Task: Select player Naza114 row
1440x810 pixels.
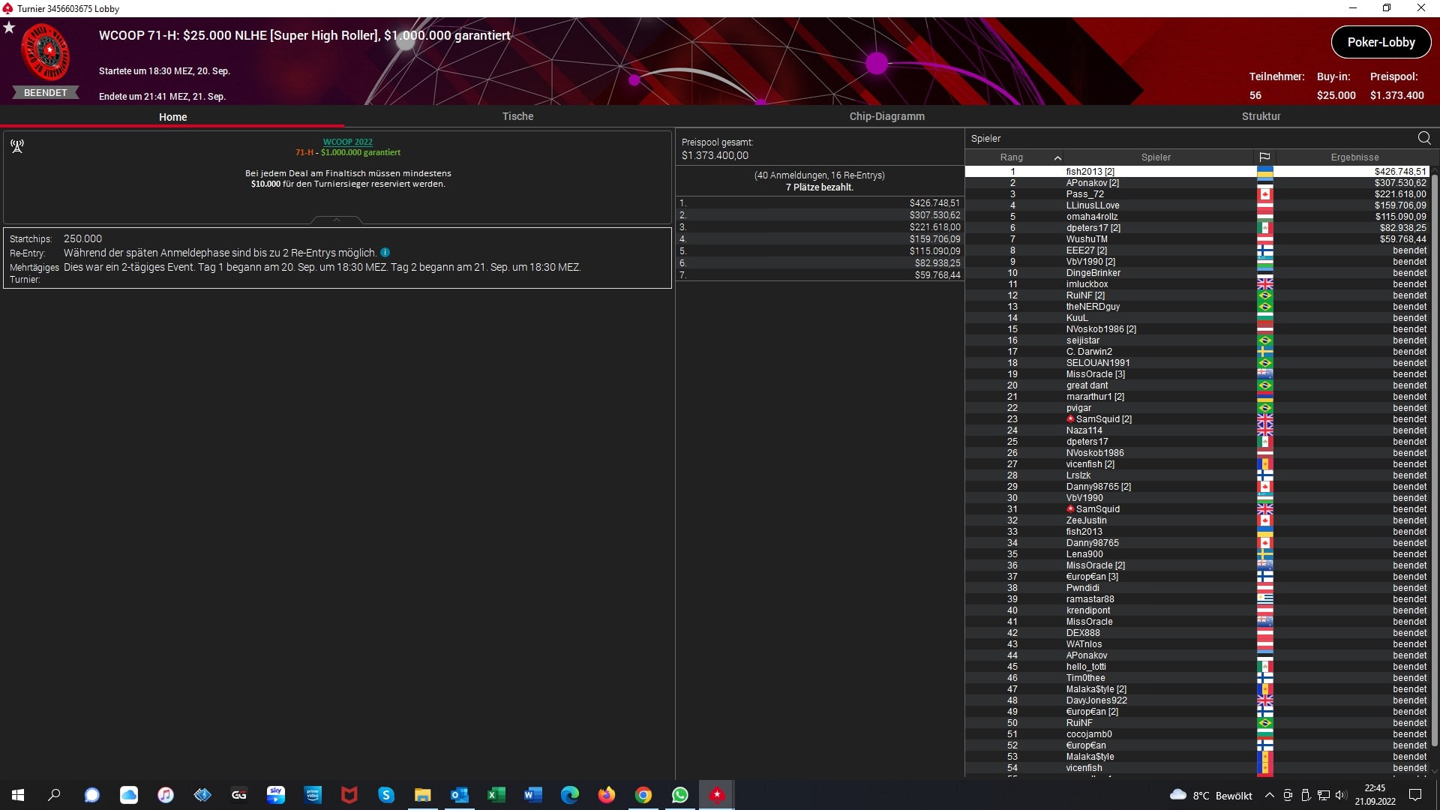Action: coord(1197,430)
